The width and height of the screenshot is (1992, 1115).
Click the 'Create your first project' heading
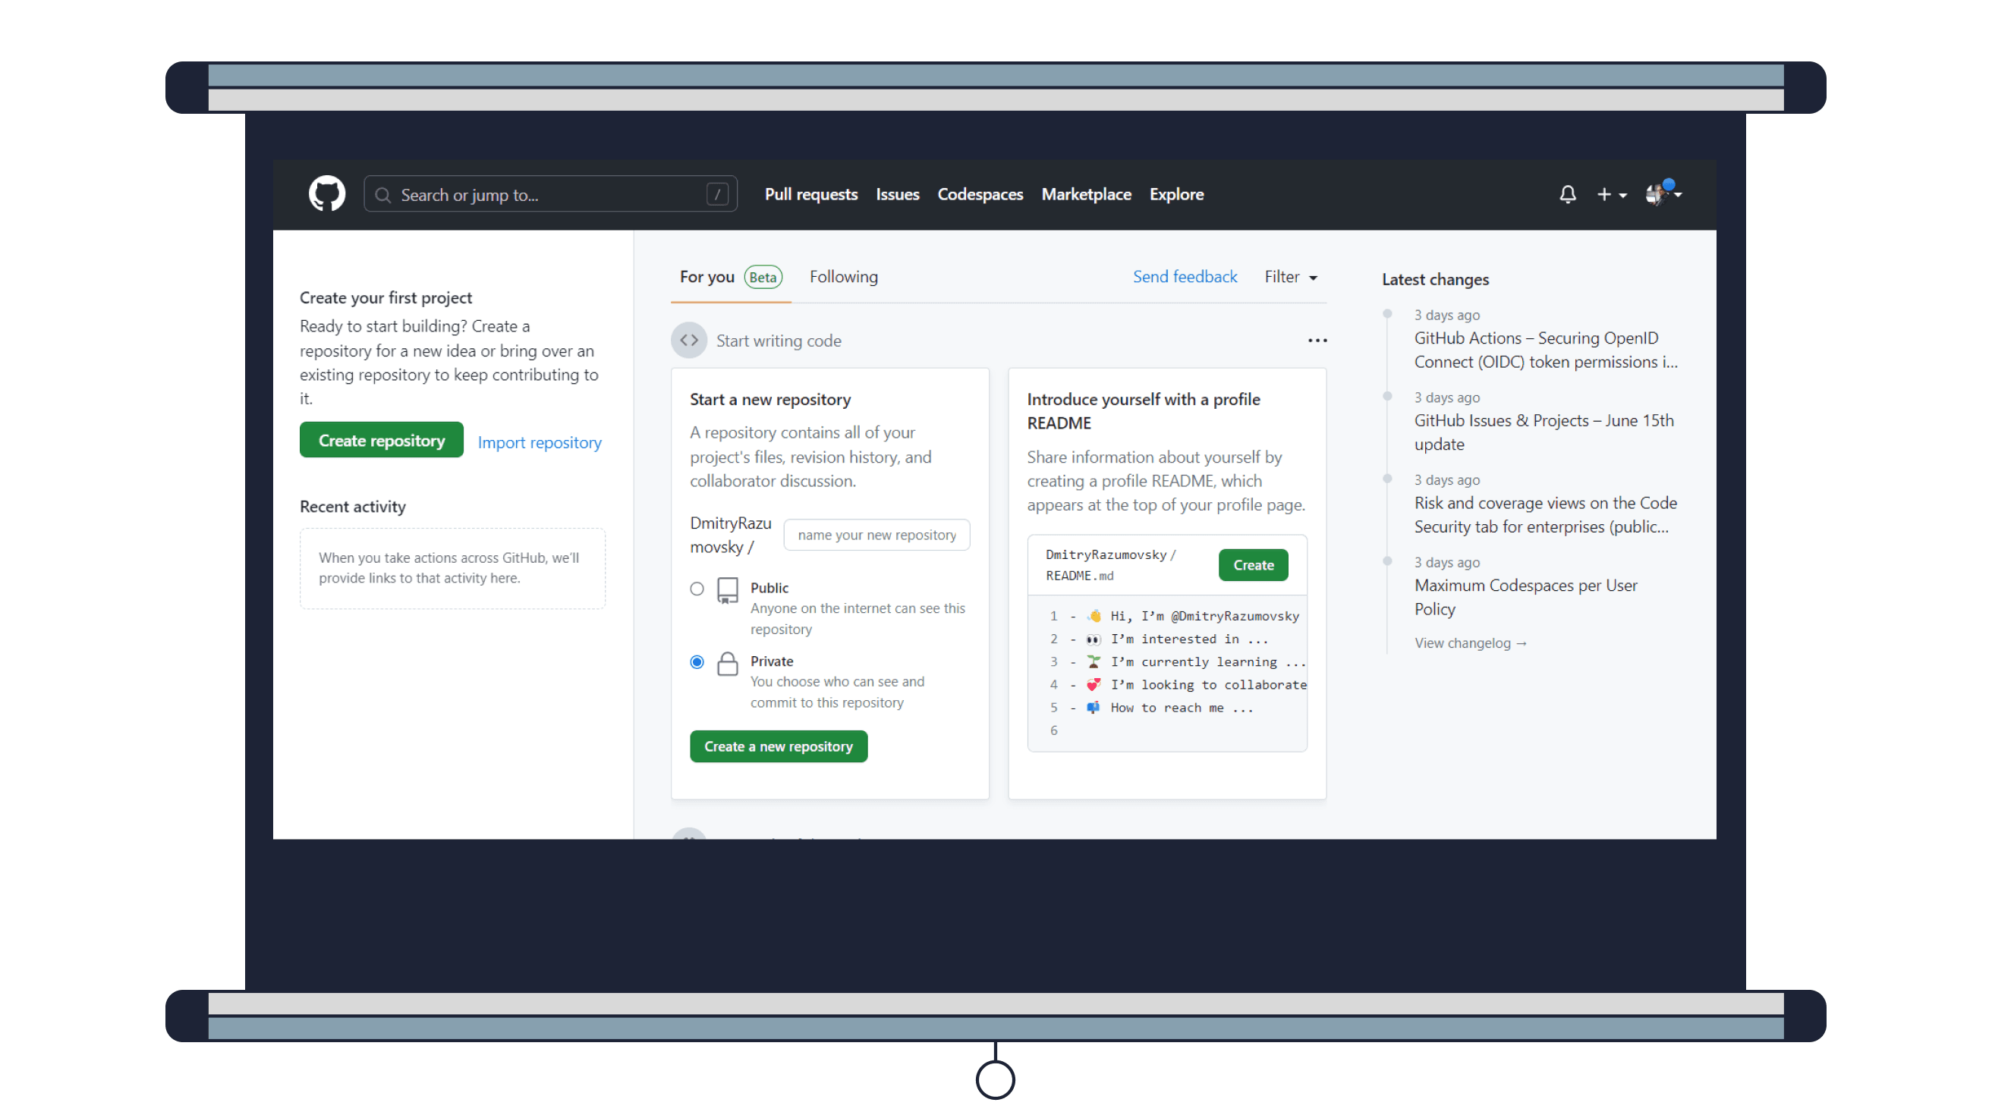[x=385, y=298]
